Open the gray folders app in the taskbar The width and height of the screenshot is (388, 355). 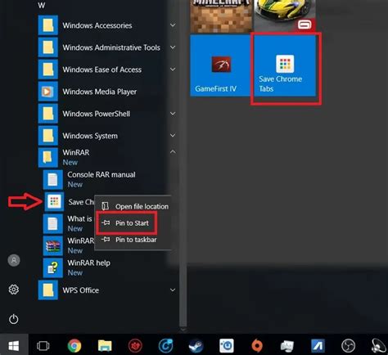pos(287,346)
